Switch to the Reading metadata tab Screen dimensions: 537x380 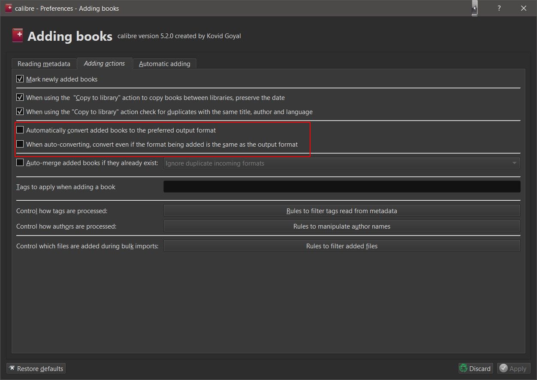click(44, 63)
